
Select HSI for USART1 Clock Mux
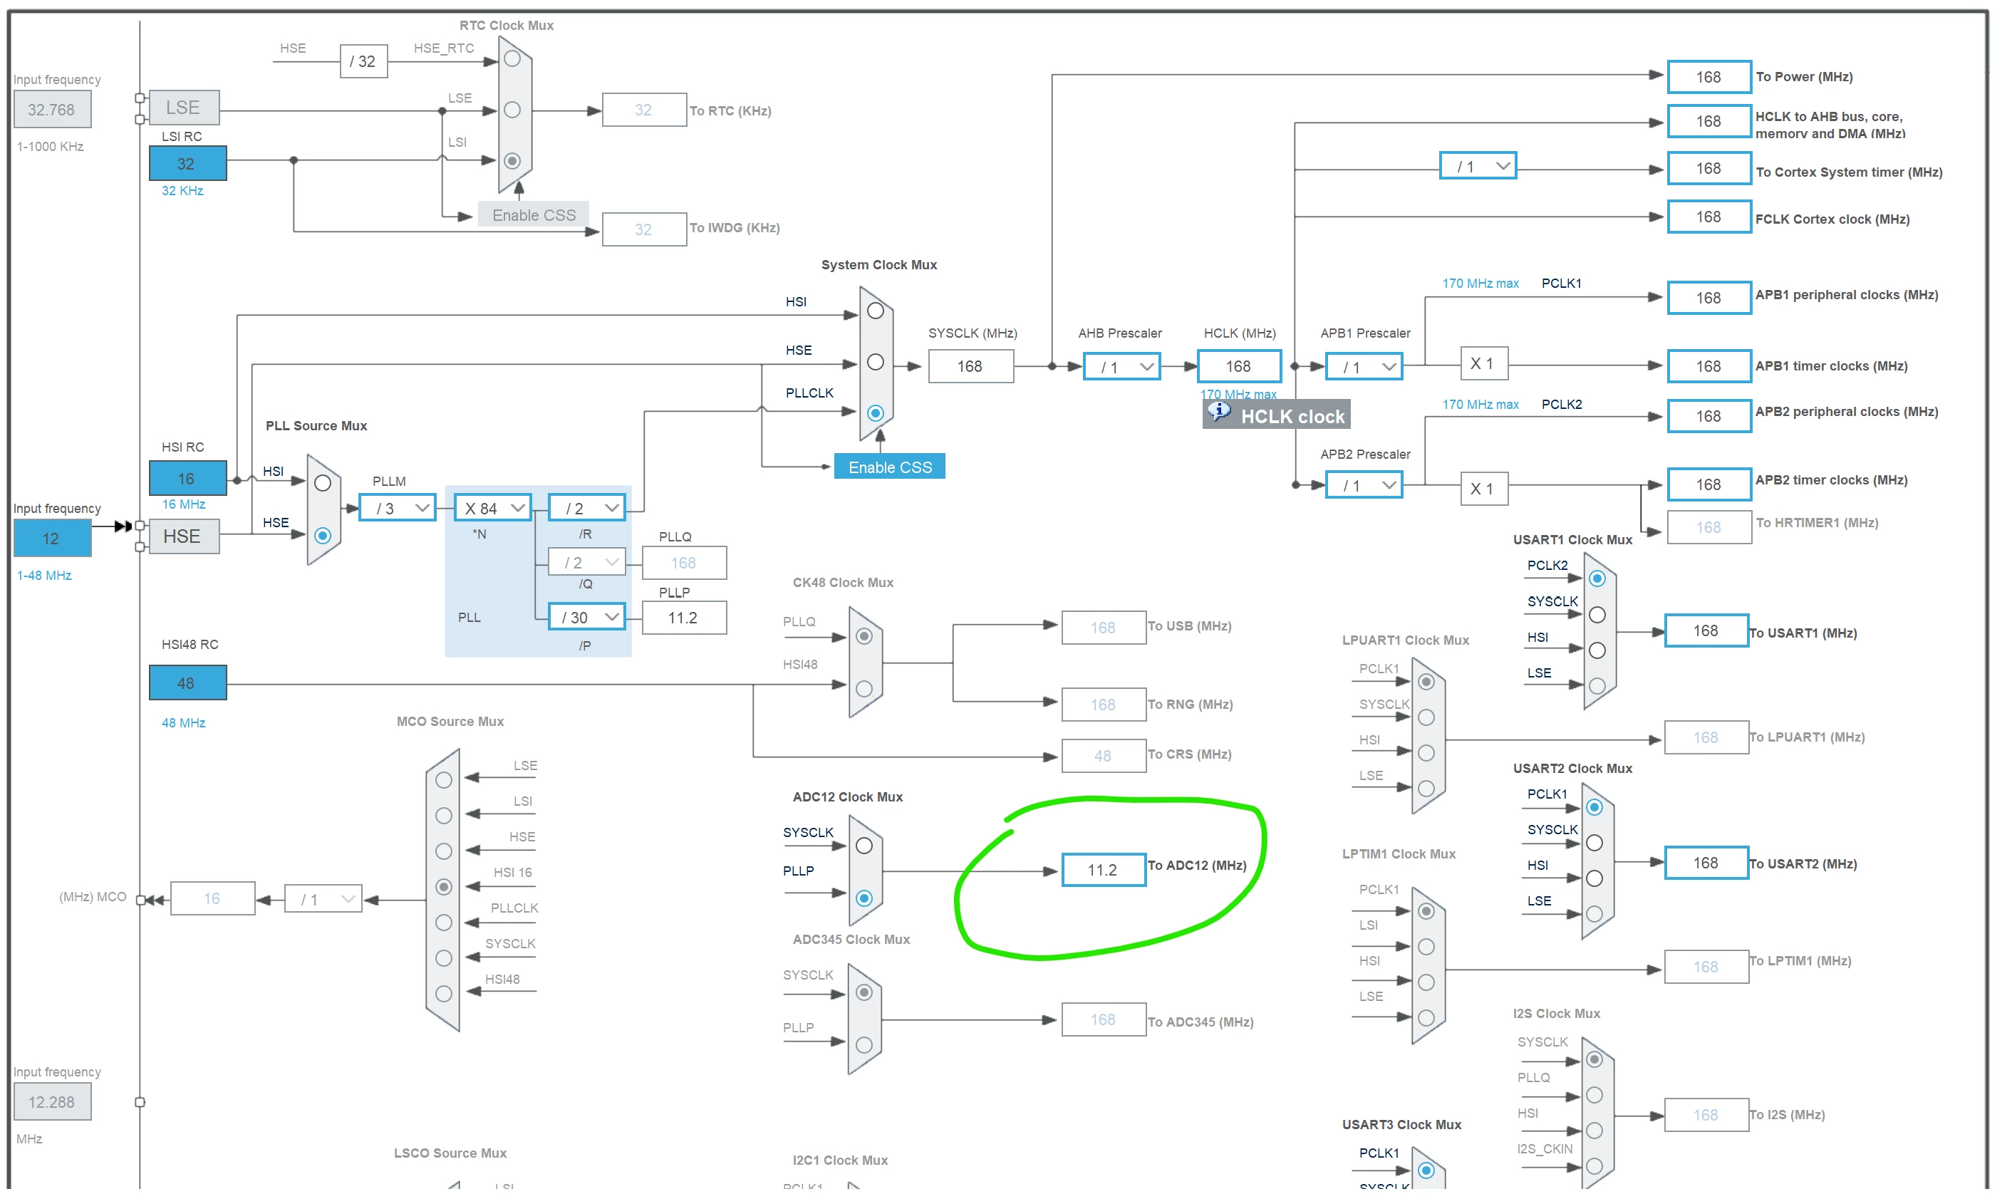(x=1597, y=651)
